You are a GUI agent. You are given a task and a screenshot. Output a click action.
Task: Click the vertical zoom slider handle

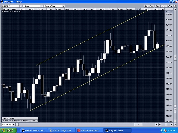[x=175, y=112]
